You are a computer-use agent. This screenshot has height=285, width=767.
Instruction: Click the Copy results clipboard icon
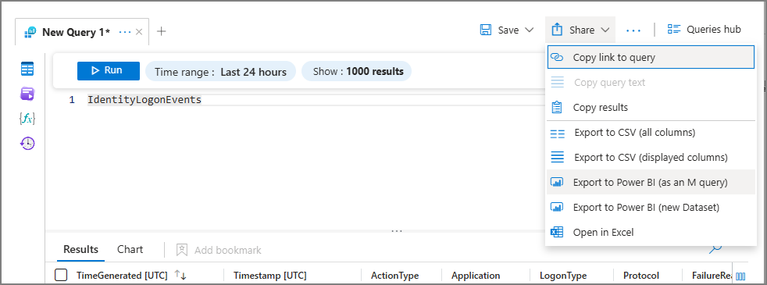[557, 108]
